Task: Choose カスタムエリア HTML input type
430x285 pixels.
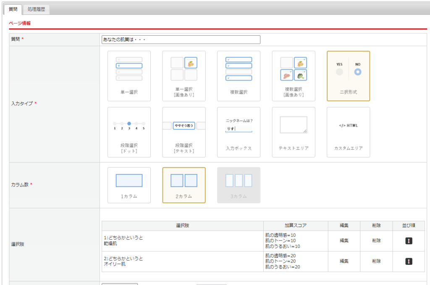Action: pos(348,132)
